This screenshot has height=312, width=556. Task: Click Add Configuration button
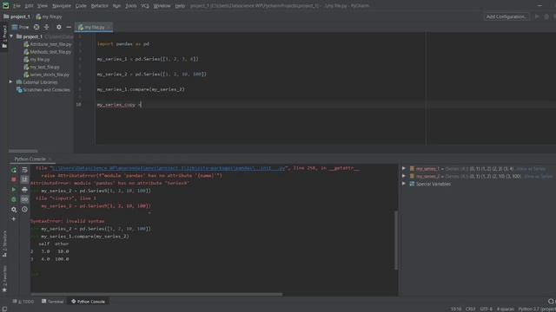pos(506,16)
